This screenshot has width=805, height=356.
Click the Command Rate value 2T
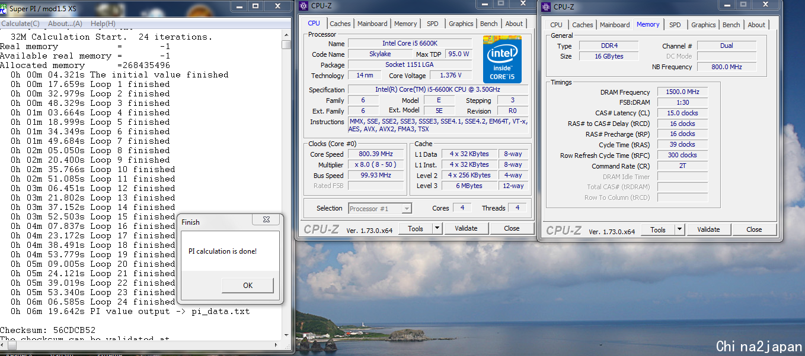pos(682,166)
